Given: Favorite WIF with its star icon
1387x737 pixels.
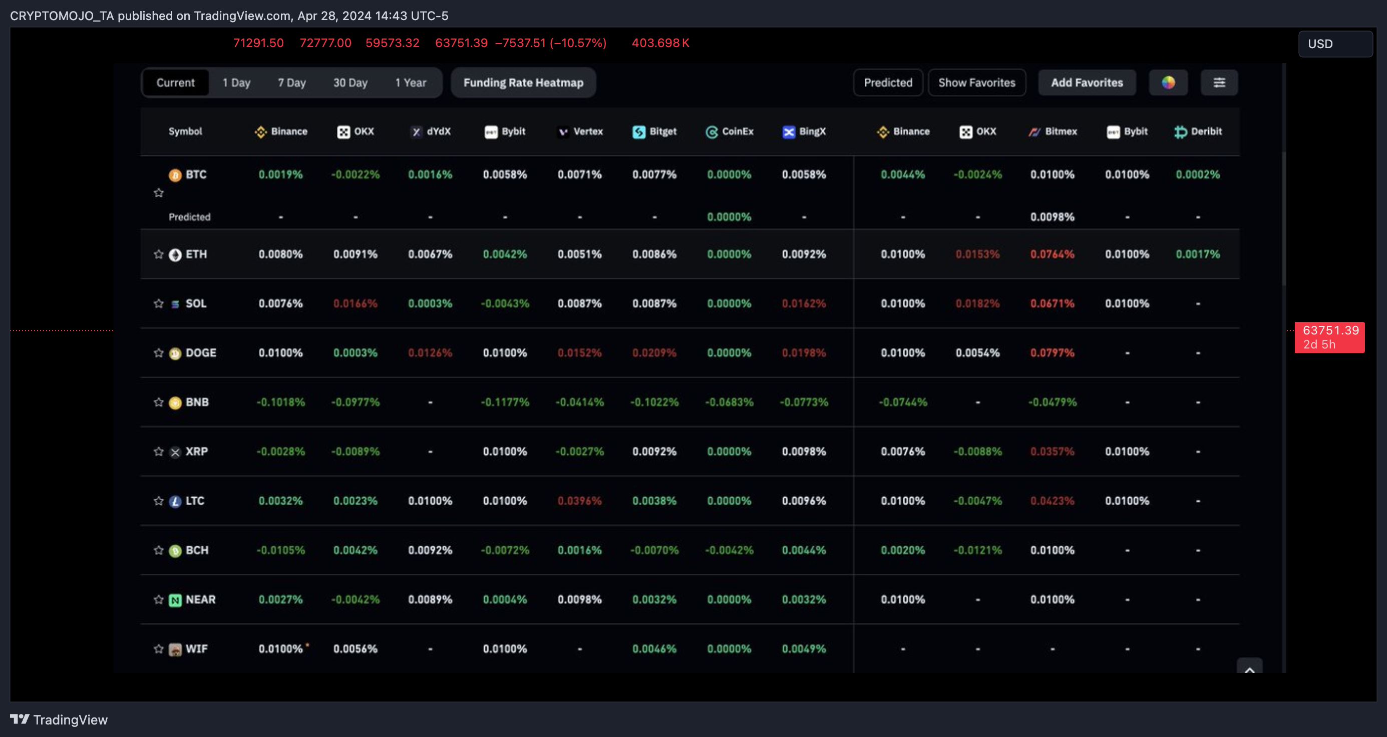Looking at the screenshot, I should point(158,649).
